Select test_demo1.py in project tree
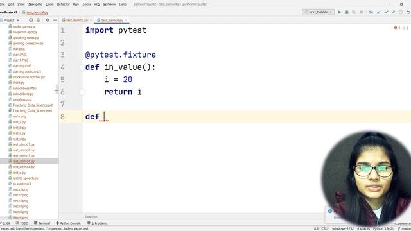 [x=24, y=144]
